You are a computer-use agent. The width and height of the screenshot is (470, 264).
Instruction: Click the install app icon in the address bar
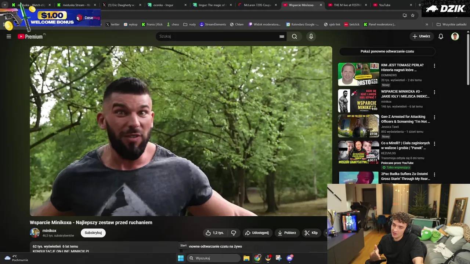pos(405,15)
